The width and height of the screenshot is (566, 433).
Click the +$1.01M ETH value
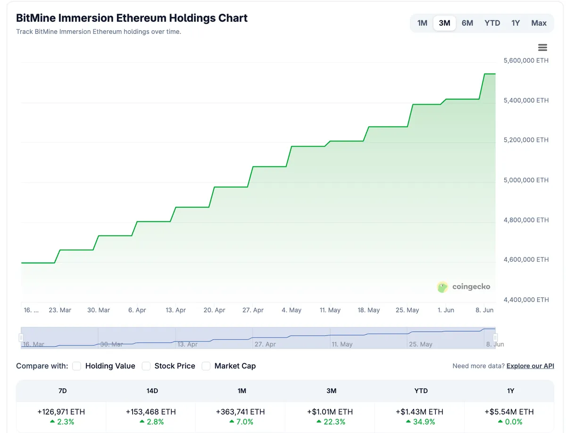(x=330, y=412)
